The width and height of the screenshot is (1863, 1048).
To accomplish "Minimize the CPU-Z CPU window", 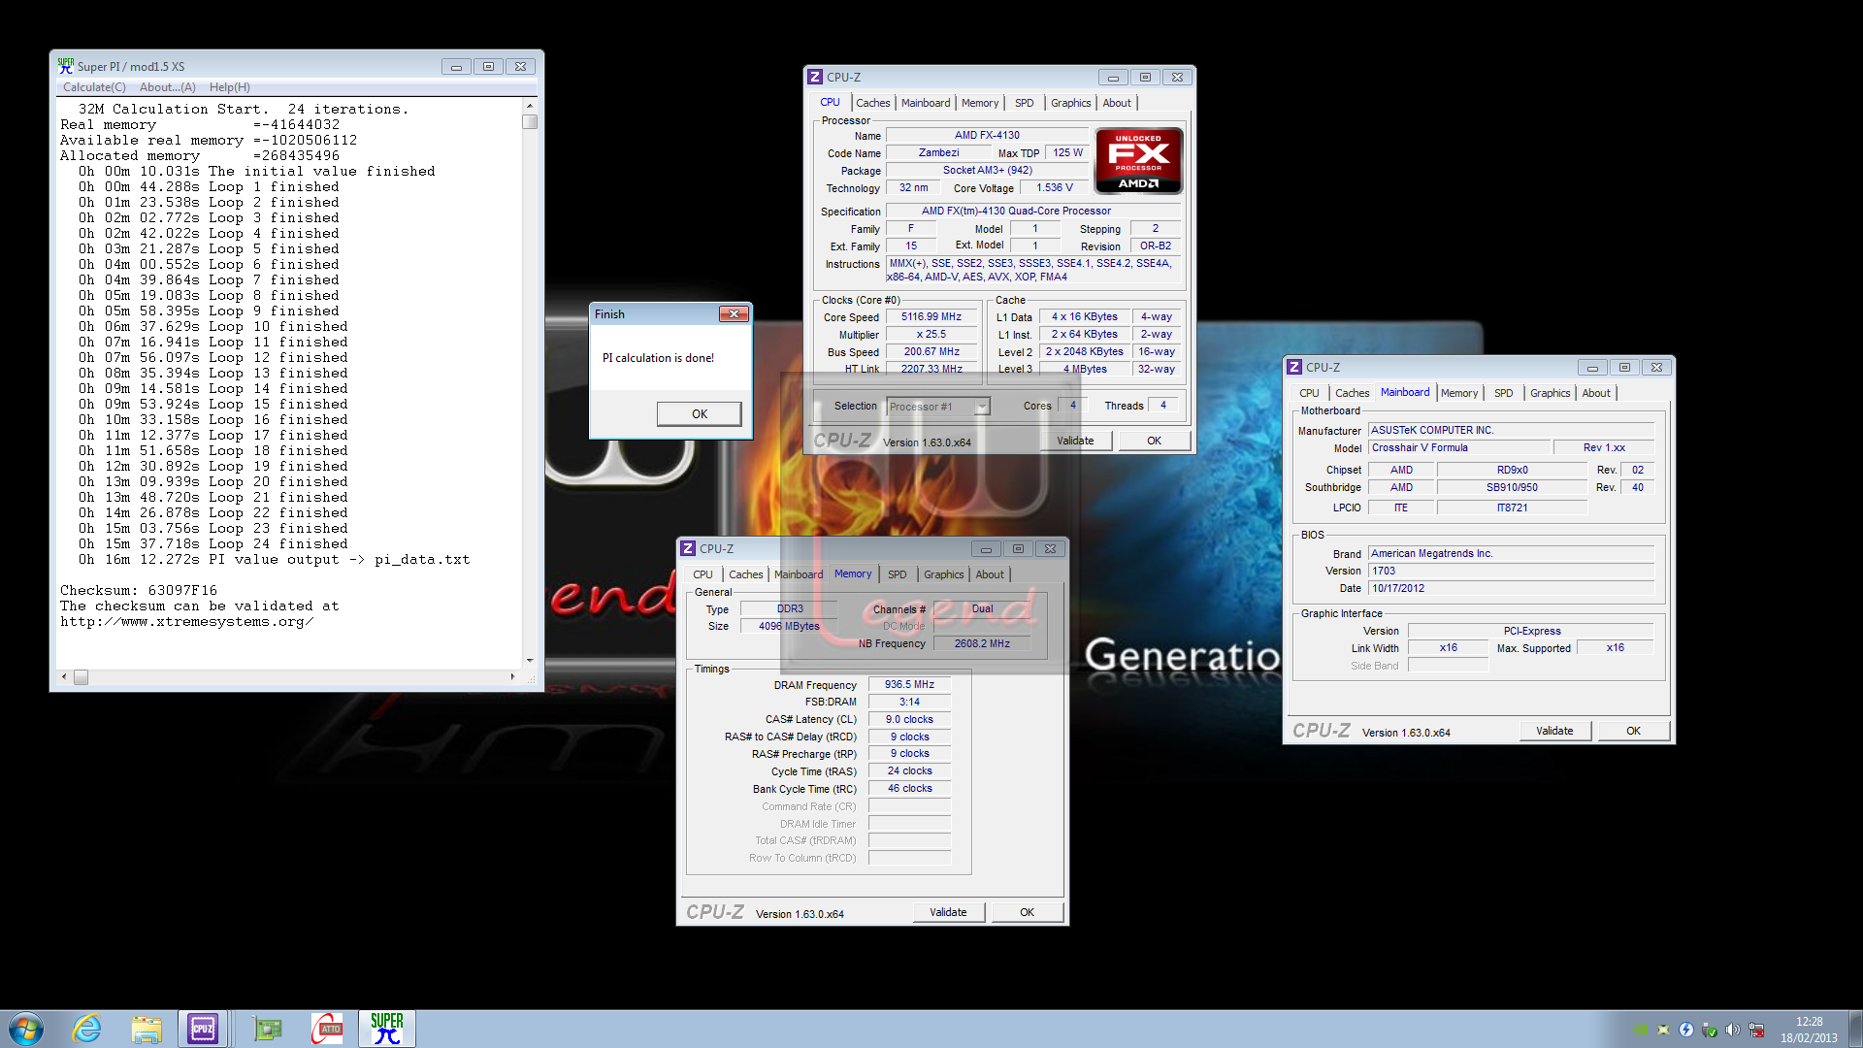I will [x=1113, y=78].
